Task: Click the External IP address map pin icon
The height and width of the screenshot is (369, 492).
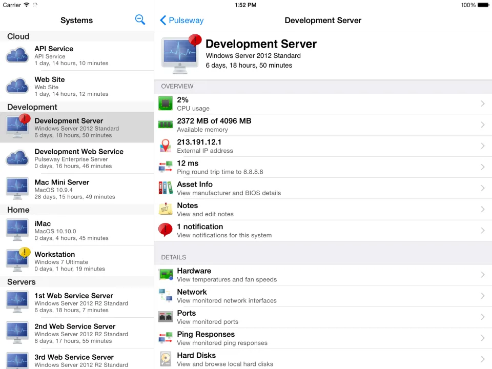Action: point(166,146)
